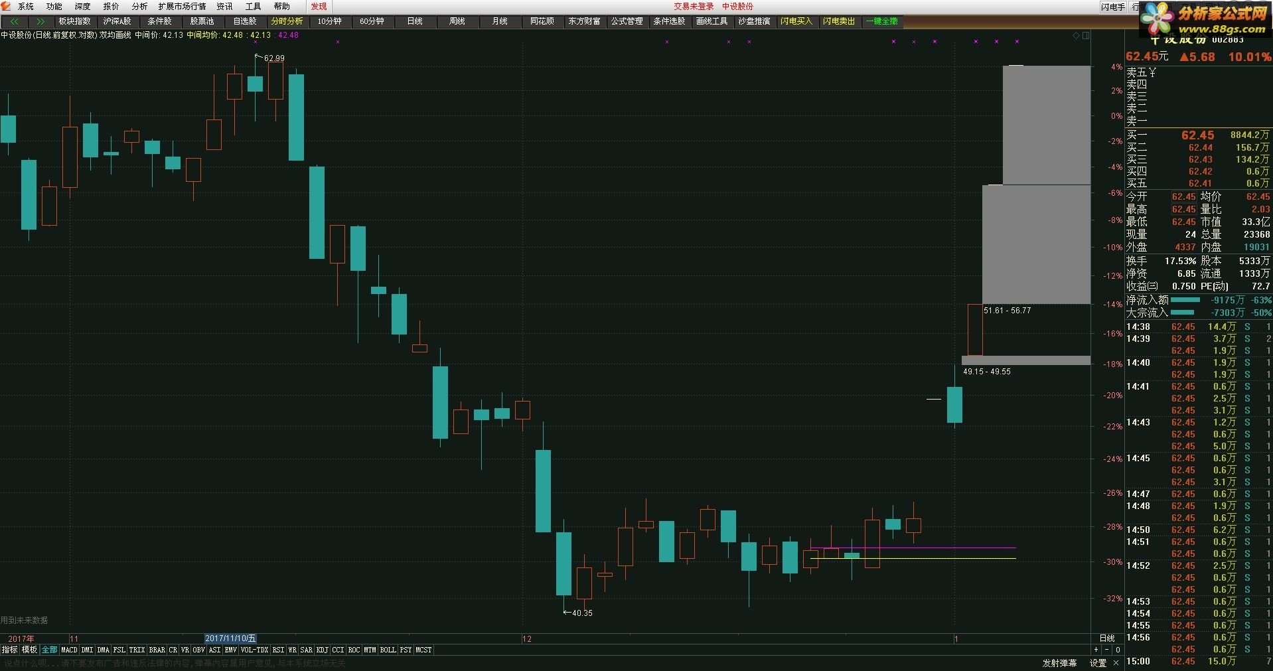This screenshot has width=1273, height=671.
Task: Switch chart to 60分钟 period
Action: coord(372,21)
